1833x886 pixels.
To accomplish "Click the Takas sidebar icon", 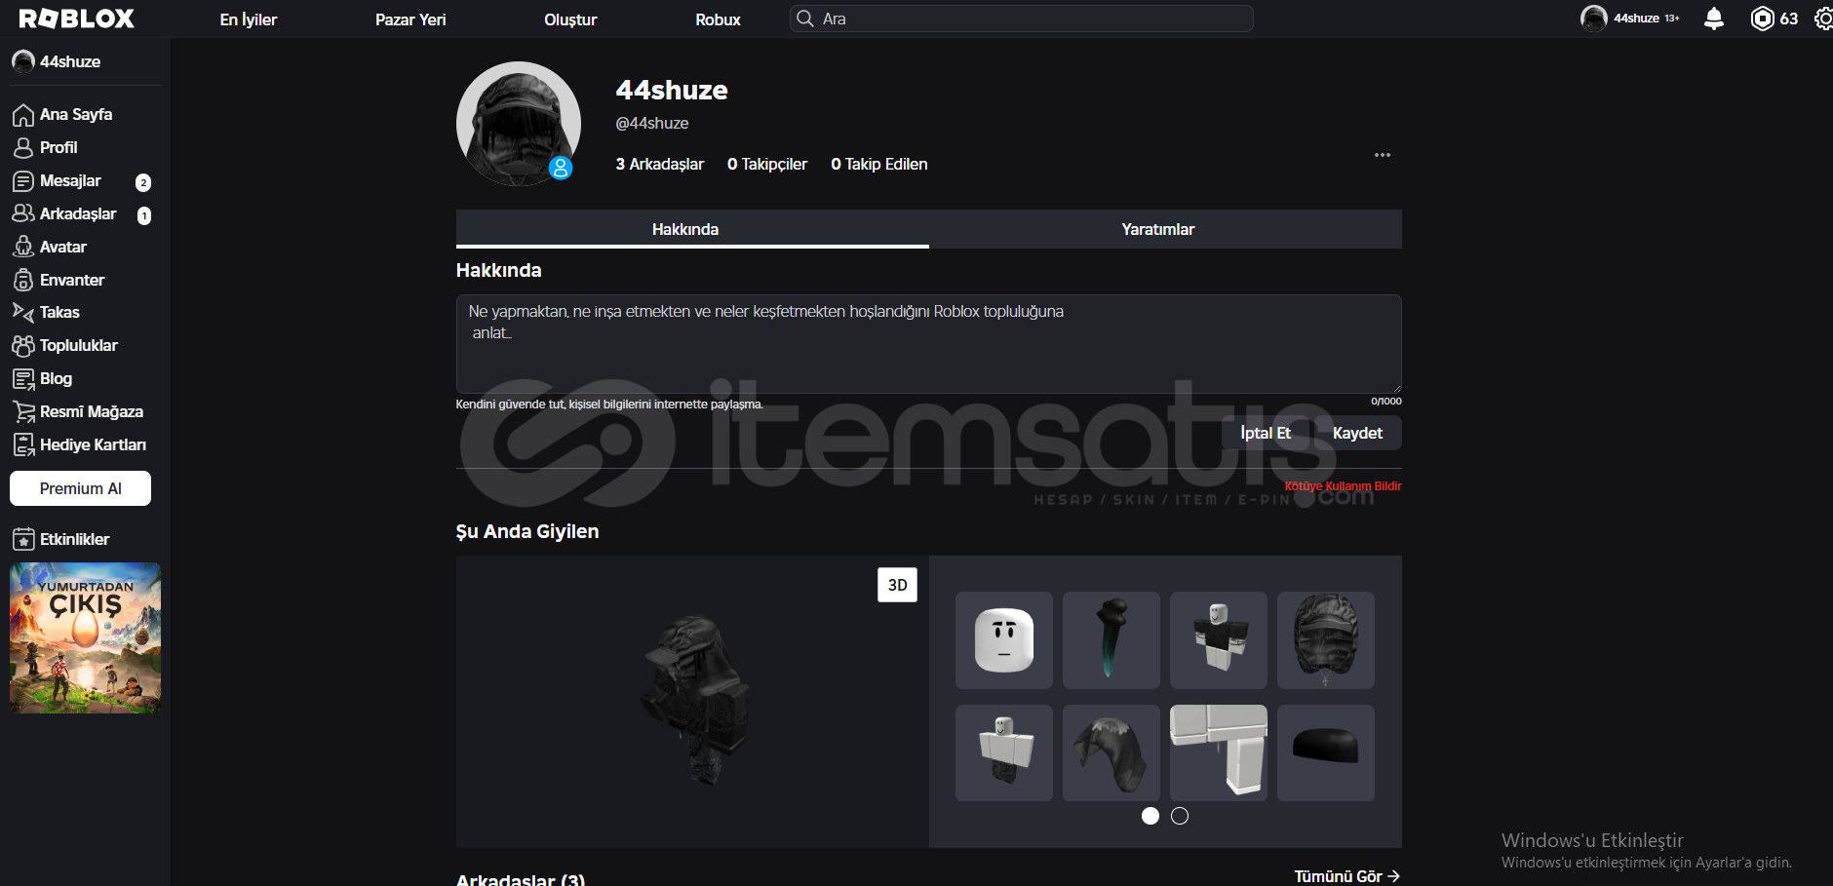I will tap(23, 312).
